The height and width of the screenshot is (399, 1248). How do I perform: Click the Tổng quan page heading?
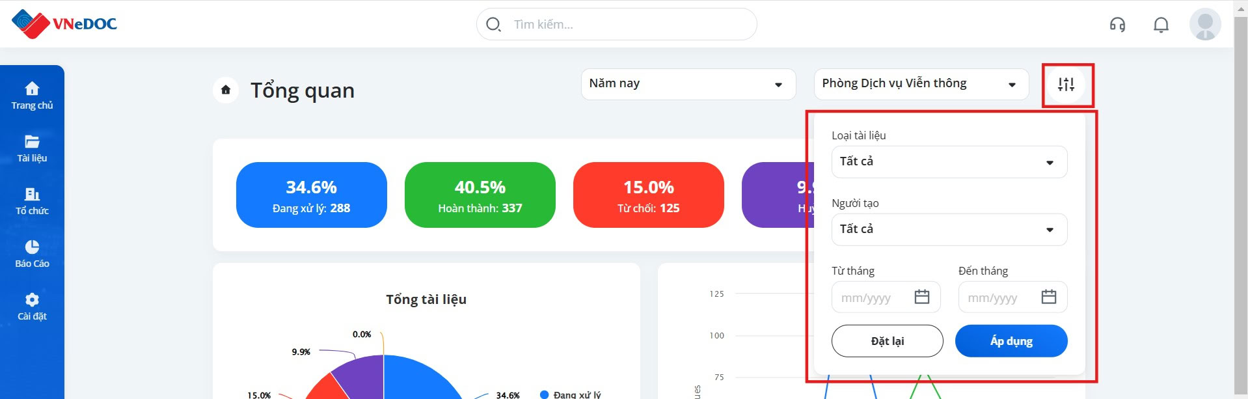[x=303, y=90]
